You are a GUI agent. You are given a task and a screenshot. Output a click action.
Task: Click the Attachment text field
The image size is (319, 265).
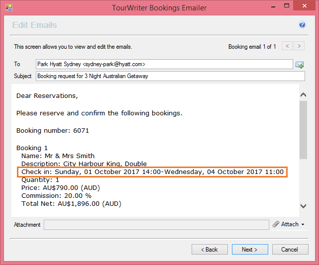(x=156, y=225)
